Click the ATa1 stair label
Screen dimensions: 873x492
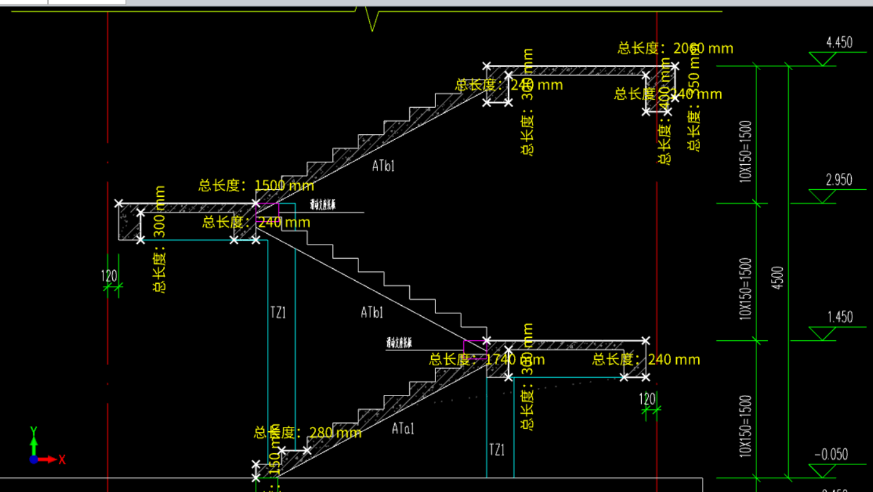tap(403, 429)
